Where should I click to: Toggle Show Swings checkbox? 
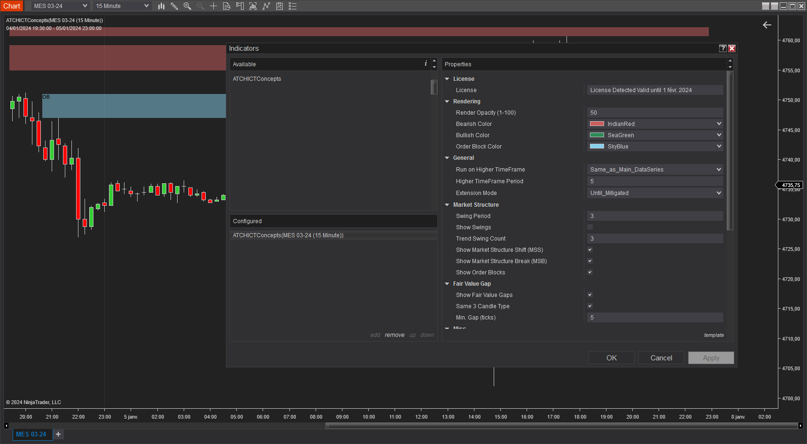click(x=590, y=227)
